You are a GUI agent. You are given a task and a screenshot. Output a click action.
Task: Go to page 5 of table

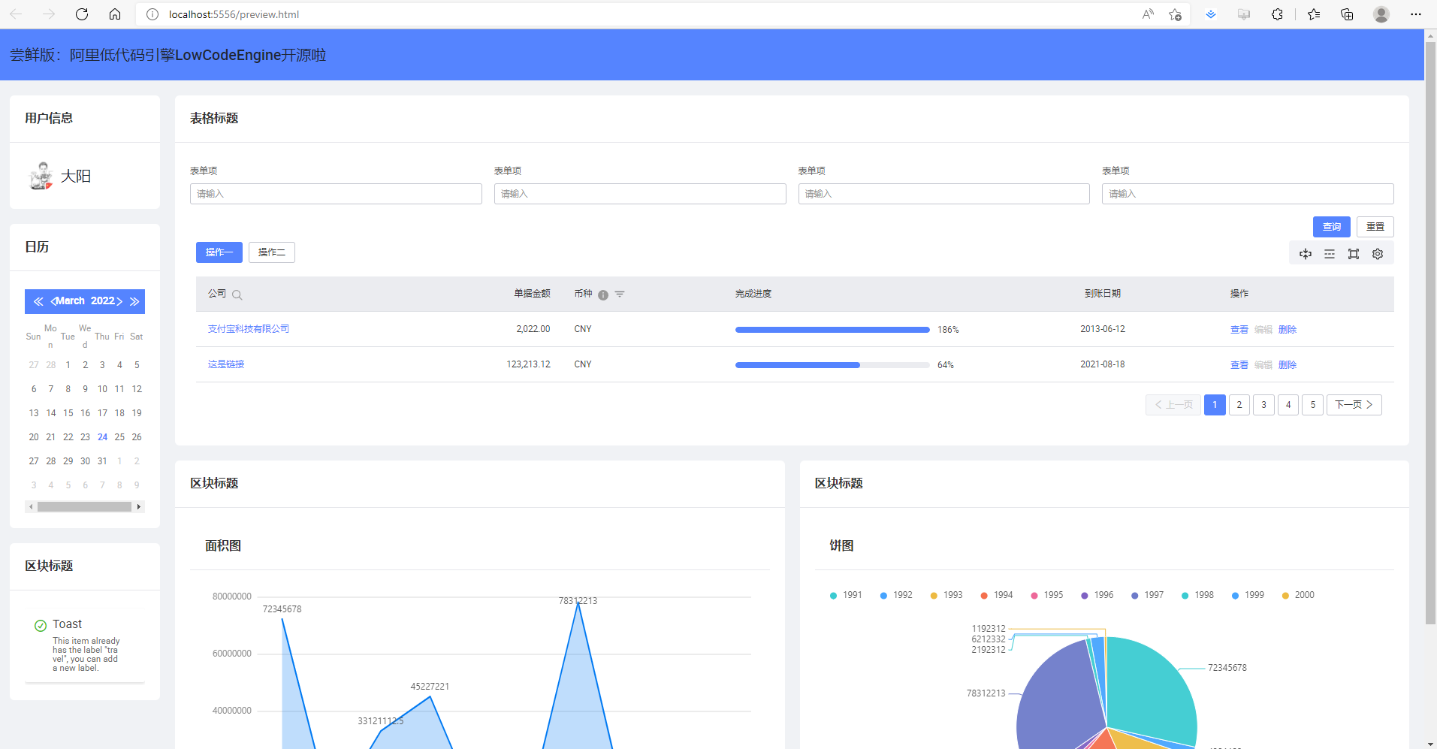point(1313,405)
